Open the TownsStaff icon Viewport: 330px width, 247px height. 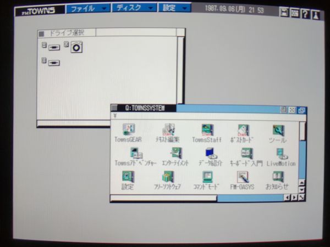pyautogui.click(x=207, y=130)
